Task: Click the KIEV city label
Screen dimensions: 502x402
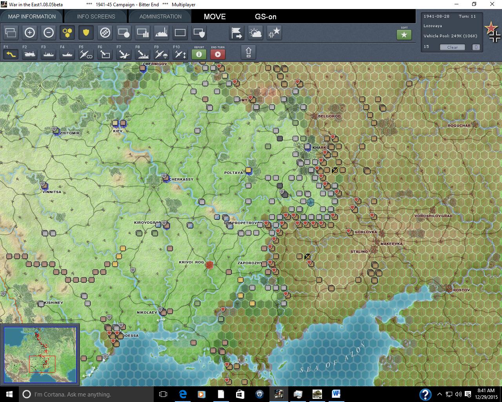Action: pyautogui.click(x=117, y=131)
